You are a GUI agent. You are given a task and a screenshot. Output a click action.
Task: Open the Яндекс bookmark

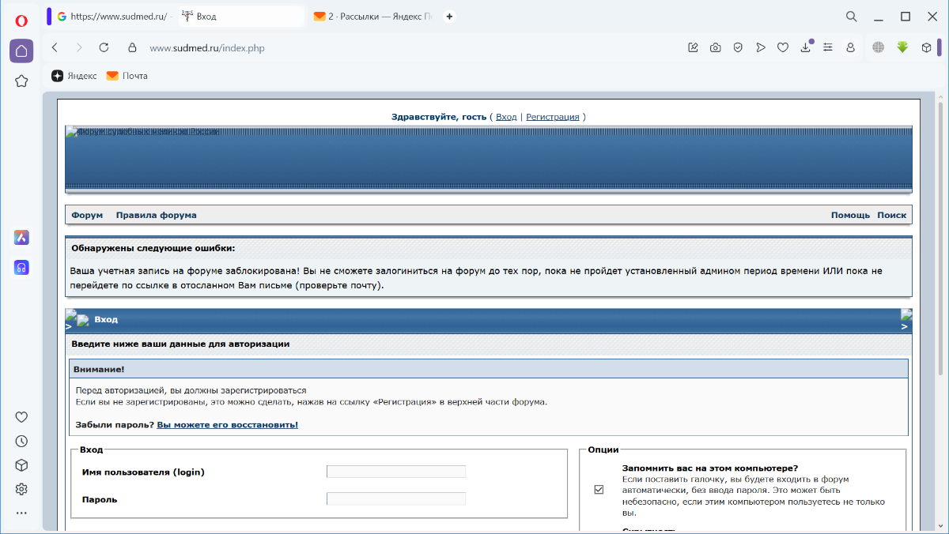pyautogui.click(x=74, y=76)
